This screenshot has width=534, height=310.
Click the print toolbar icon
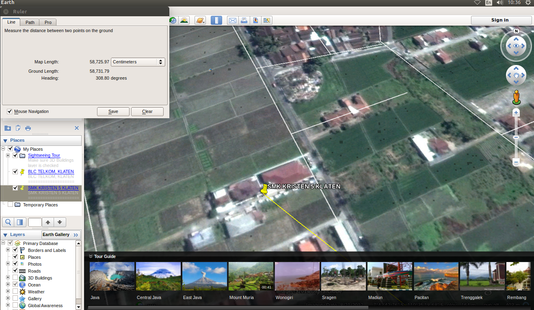click(x=244, y=20)
